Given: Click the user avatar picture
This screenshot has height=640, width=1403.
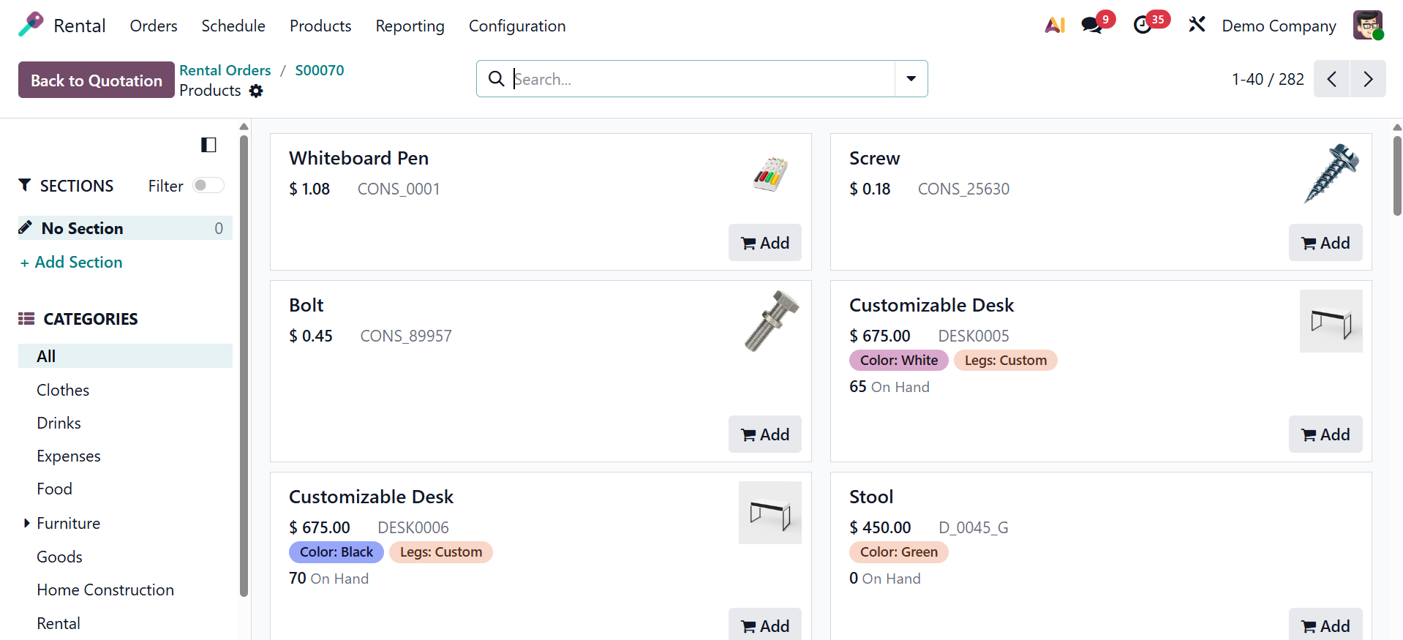Looking at the screenshot, I should pos(1367,26).
